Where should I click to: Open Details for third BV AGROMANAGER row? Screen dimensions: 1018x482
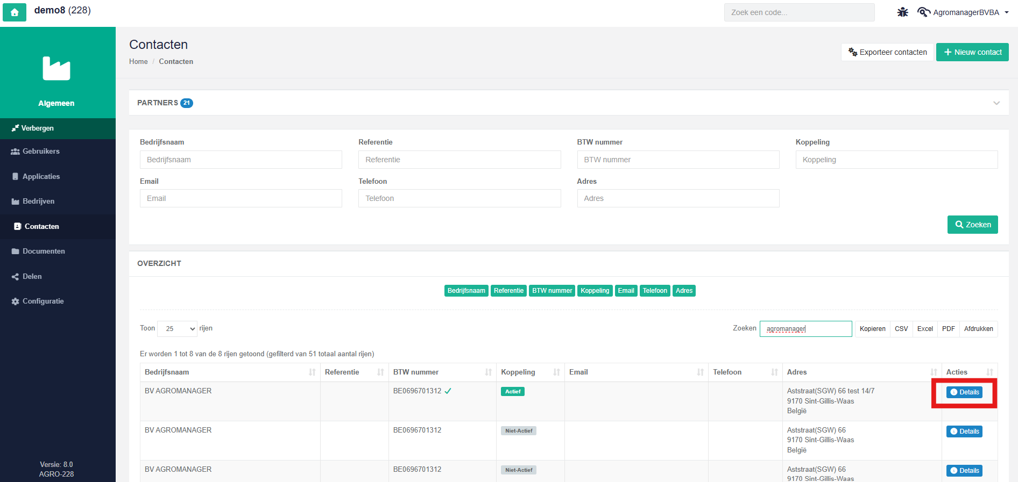[x=964, y=471]
